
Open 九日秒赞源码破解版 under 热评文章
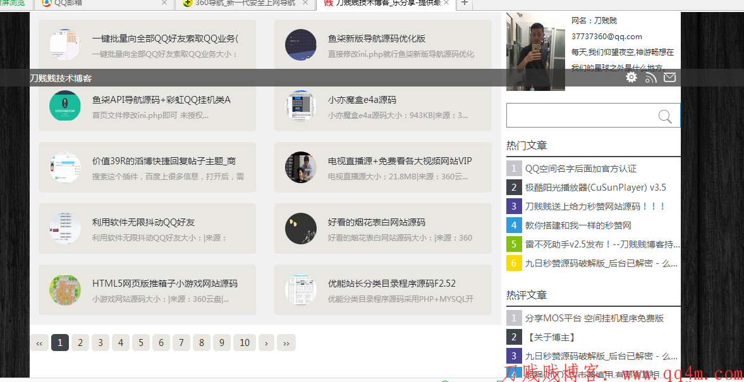[x=602, y=356]
